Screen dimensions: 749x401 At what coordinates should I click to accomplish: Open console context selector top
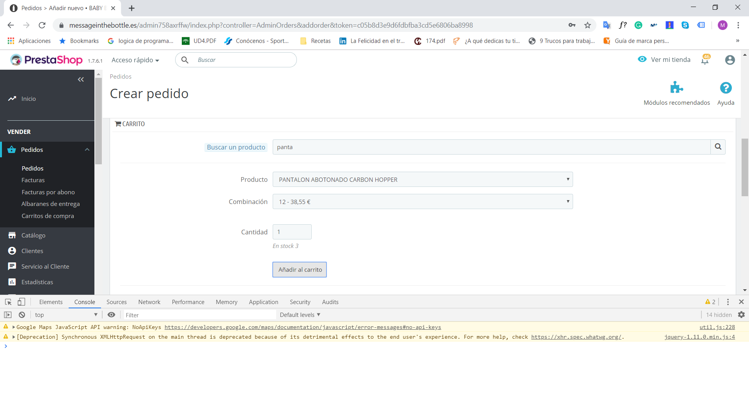[x=66, y=315]
